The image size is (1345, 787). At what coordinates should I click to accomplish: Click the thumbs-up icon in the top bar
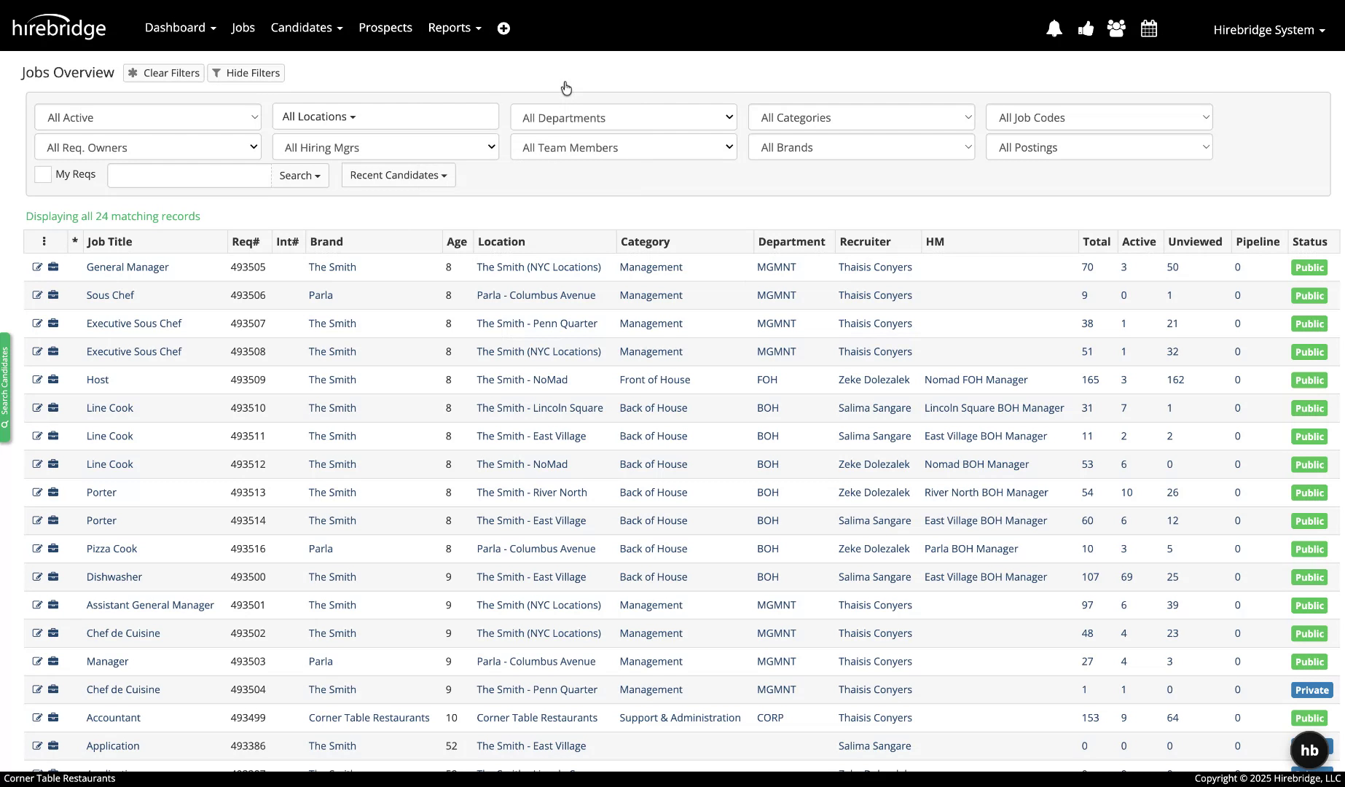point(1086,28)
